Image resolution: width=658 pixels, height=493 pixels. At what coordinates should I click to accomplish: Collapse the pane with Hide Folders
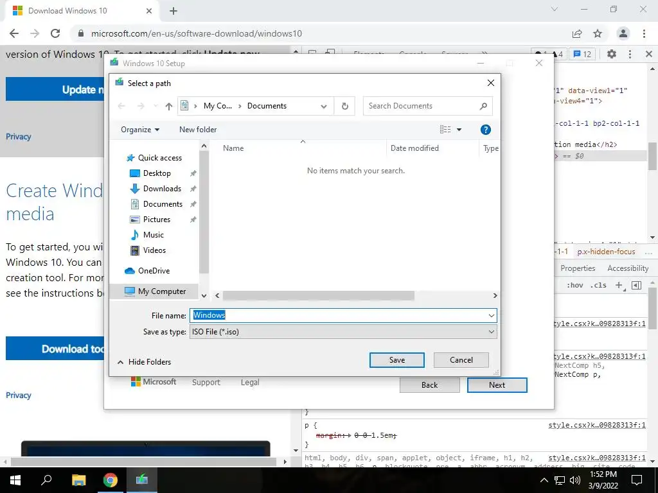click(x=145, y=362)
